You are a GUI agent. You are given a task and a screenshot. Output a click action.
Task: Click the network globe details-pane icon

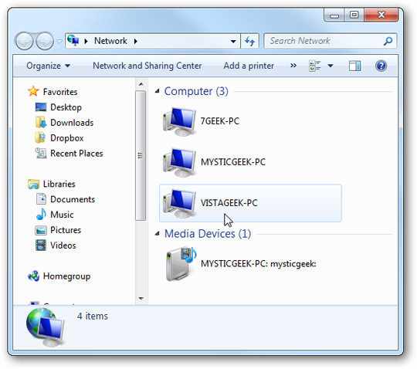pos(46,327)
